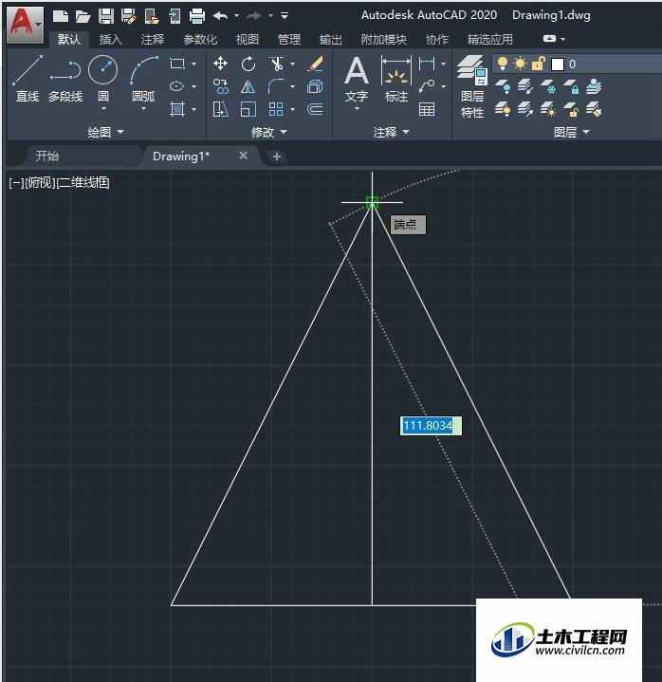This screenshot has height=682, width=662.
Task: Activate the Stretch tool icon
Action: pos(221,109)
